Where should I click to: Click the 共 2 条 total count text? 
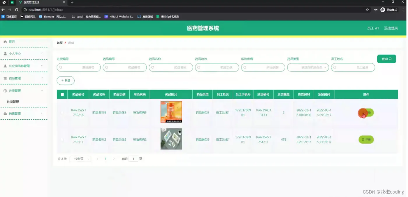62,159
